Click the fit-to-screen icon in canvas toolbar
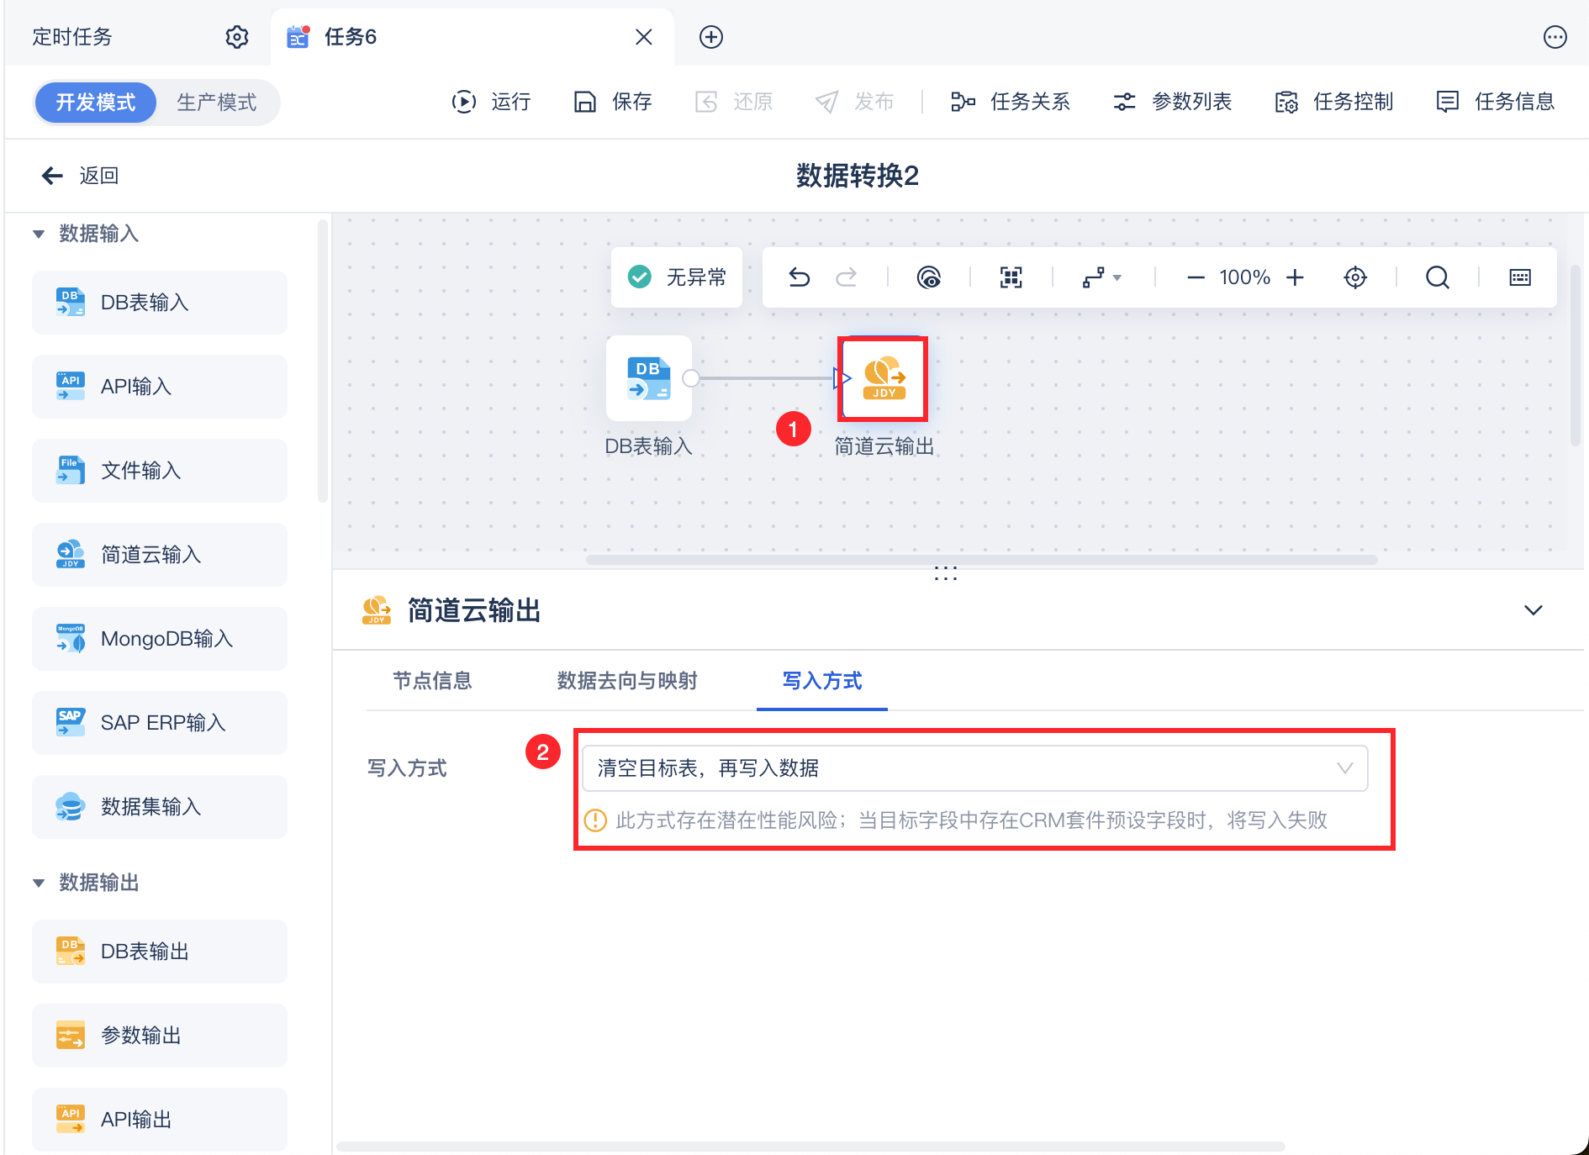The height and width of the screenshot is (1155, 1589). coord(1011,277)
